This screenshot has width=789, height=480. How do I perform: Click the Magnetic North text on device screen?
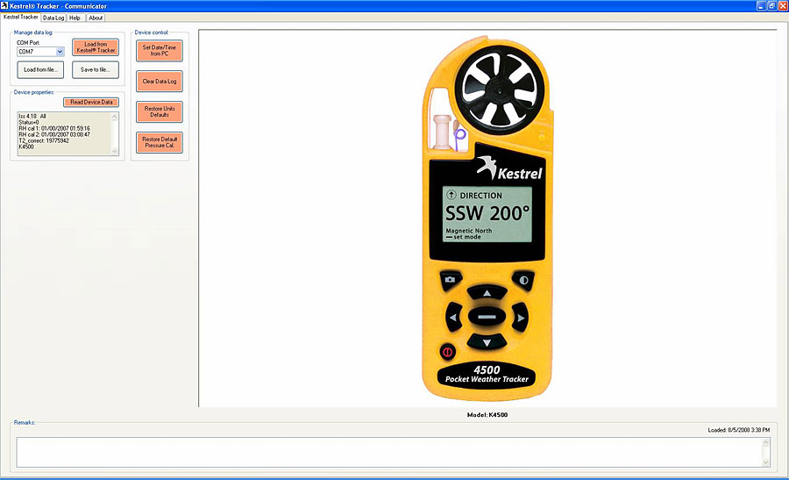pyautogui.click(x=468, y=231)
